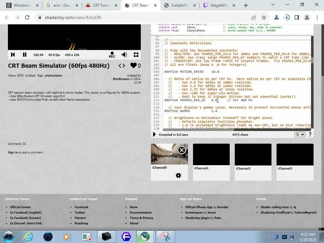The image size is (324, 243).
Task: Open the Patreon footer link
Action: [80, 218]
